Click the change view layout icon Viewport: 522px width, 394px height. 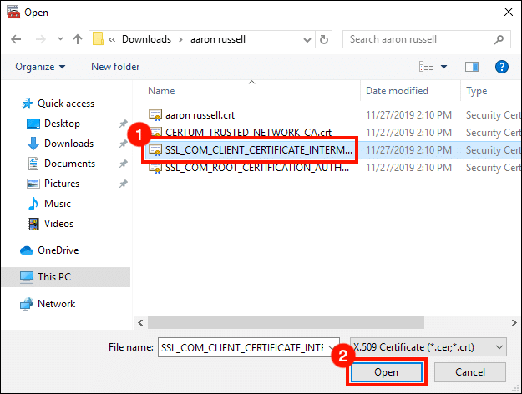pyautogui.click(x=427, y=67)
